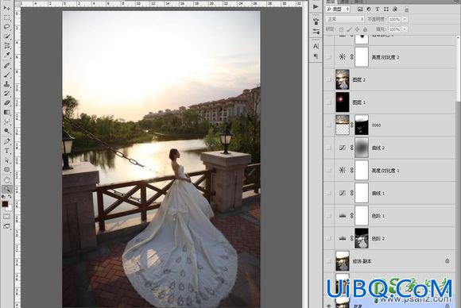The image size is (461, 308).
Task: Open the opacity slider arrow
Action: point(405,19)
